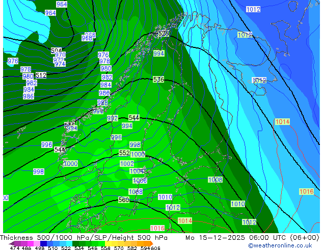323x250 pixels.
Task: Click the '998' label next to the '552 1000' pair
Action: coord(135,144)
